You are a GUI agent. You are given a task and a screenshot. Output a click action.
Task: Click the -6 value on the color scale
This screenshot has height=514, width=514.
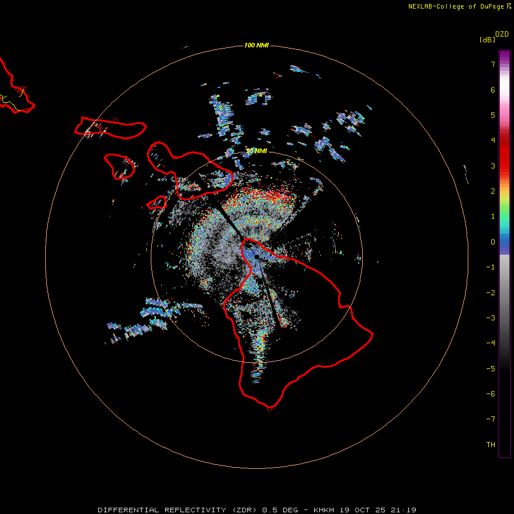pyautogui.click(x=491, y=394)
